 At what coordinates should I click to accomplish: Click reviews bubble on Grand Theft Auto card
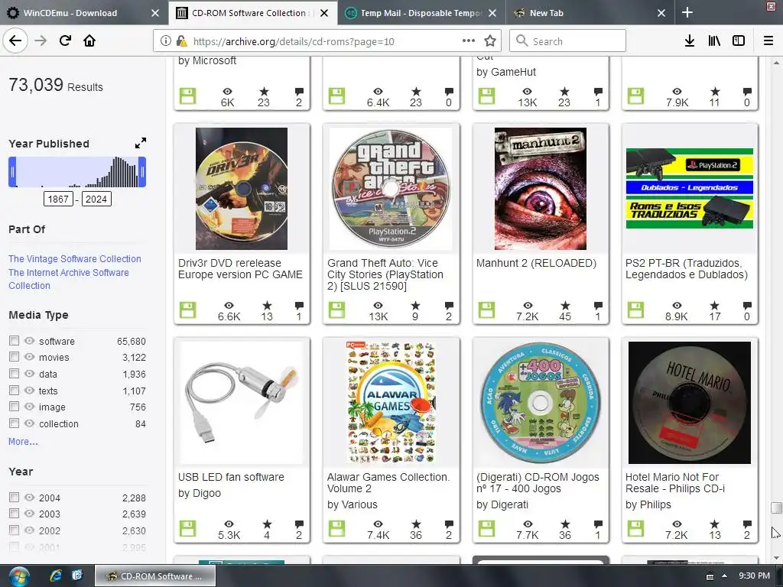[x=449, y=306]
